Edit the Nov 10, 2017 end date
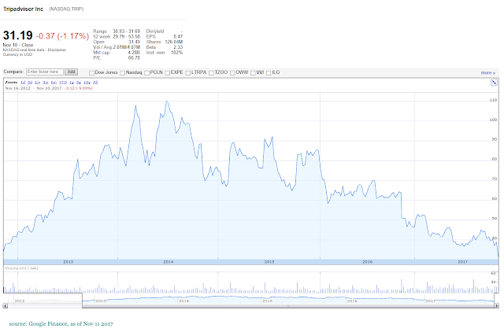 49,88
